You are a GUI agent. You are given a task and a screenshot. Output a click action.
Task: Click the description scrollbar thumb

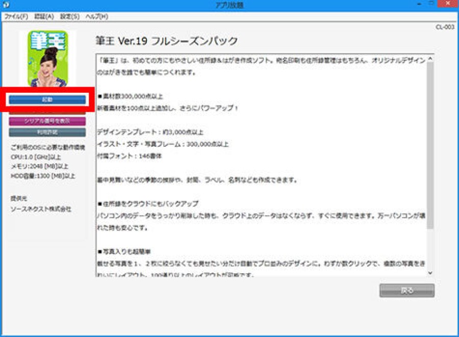tap(430, 145)
